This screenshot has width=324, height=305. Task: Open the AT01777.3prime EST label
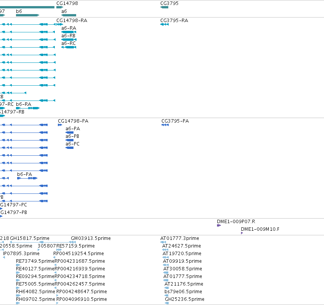[180, 238]
